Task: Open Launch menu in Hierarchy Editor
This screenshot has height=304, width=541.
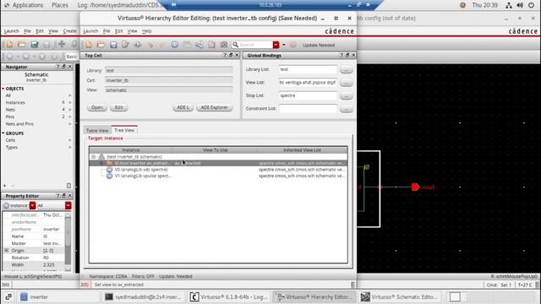Action: click(x=90, y=31)
